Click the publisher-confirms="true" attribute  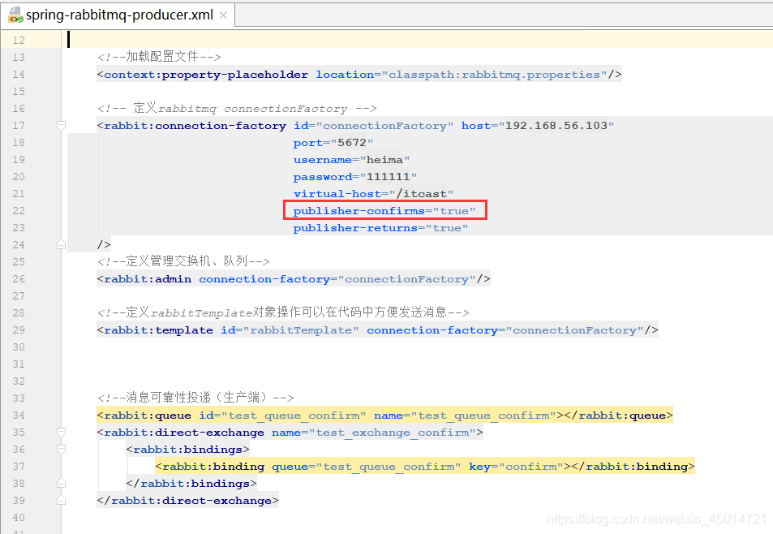[384, 210]
